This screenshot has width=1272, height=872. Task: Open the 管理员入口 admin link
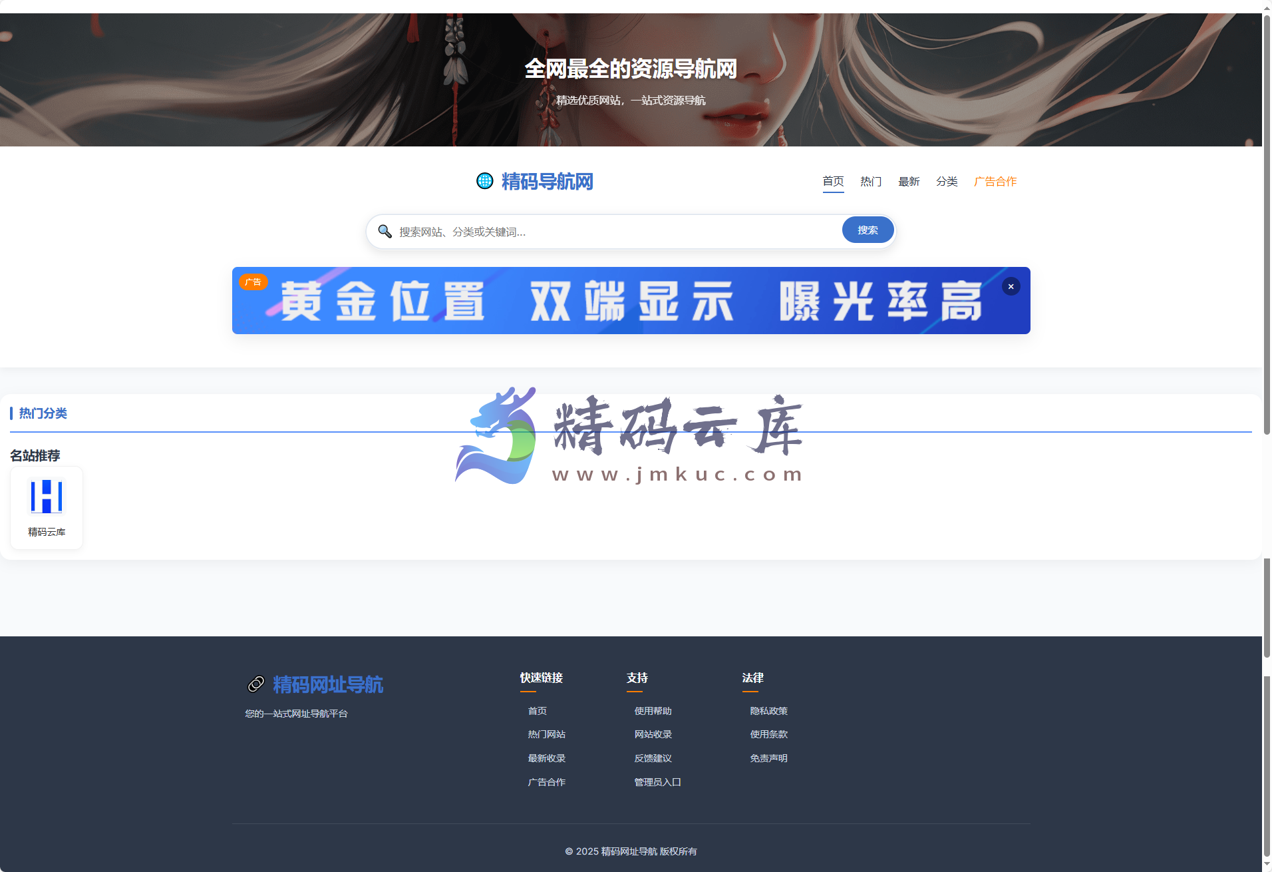tap(658, 782)
